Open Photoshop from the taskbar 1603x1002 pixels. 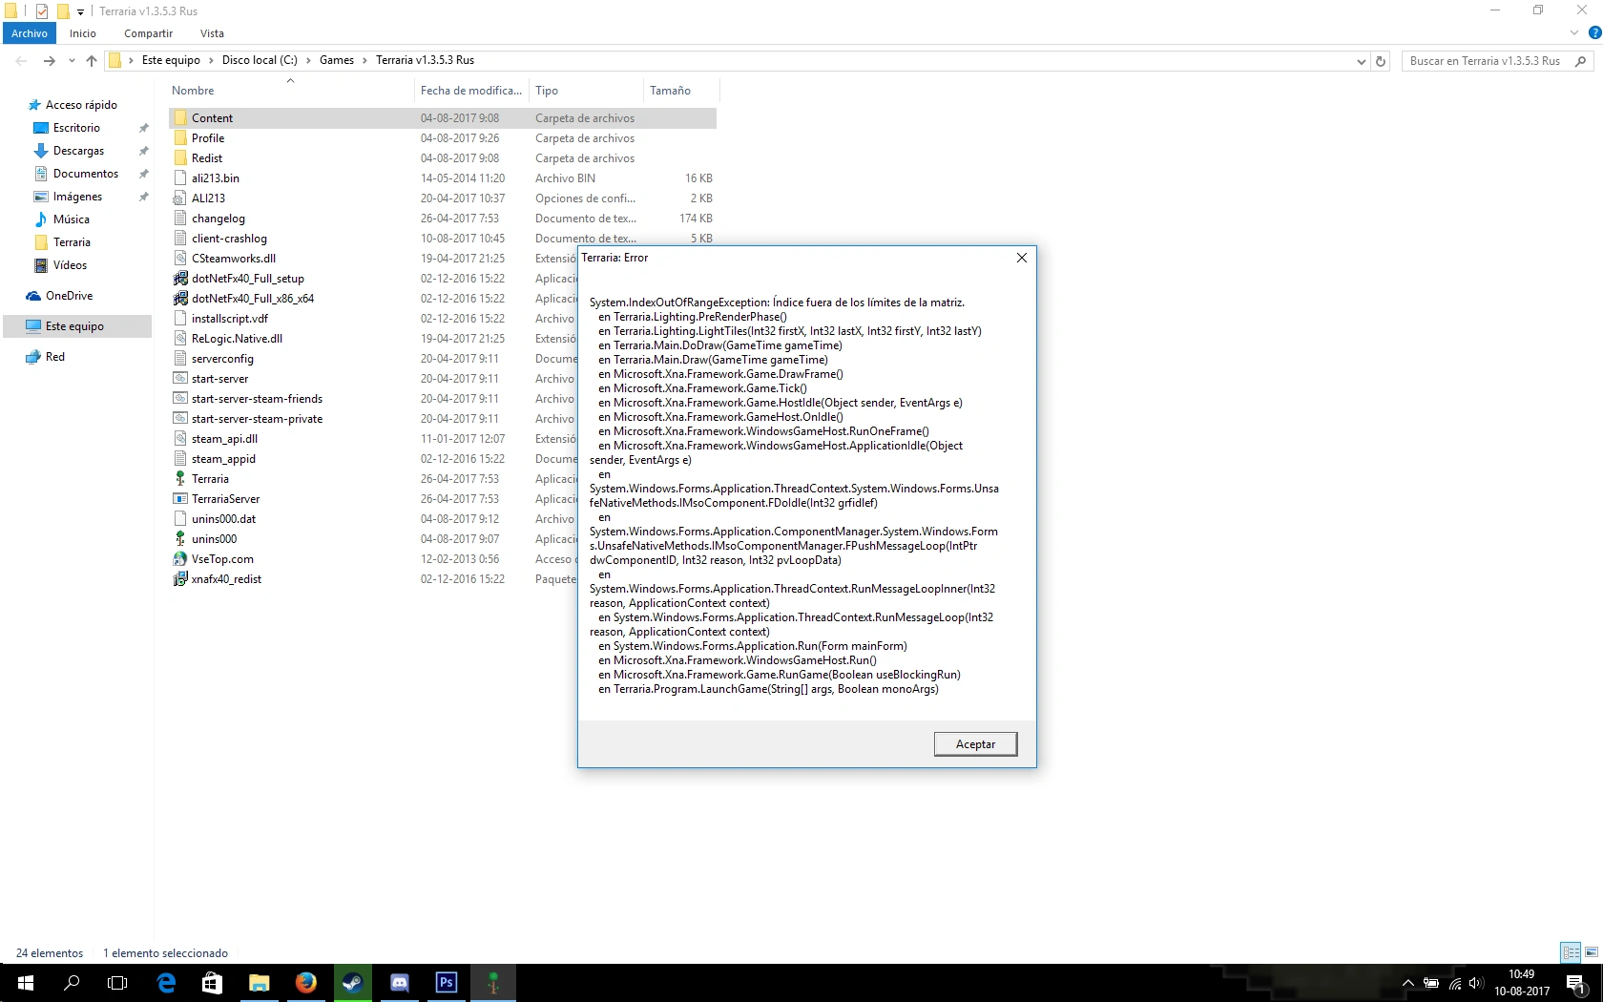[446, 983]
